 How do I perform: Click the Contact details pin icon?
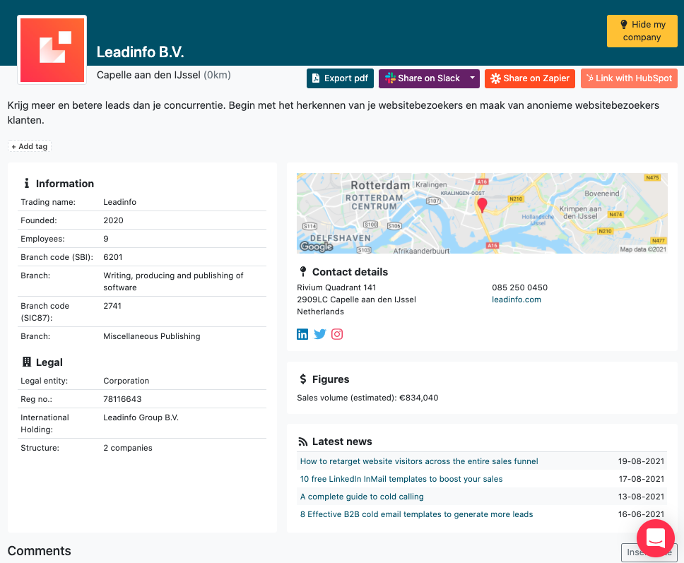pos(302,272)
